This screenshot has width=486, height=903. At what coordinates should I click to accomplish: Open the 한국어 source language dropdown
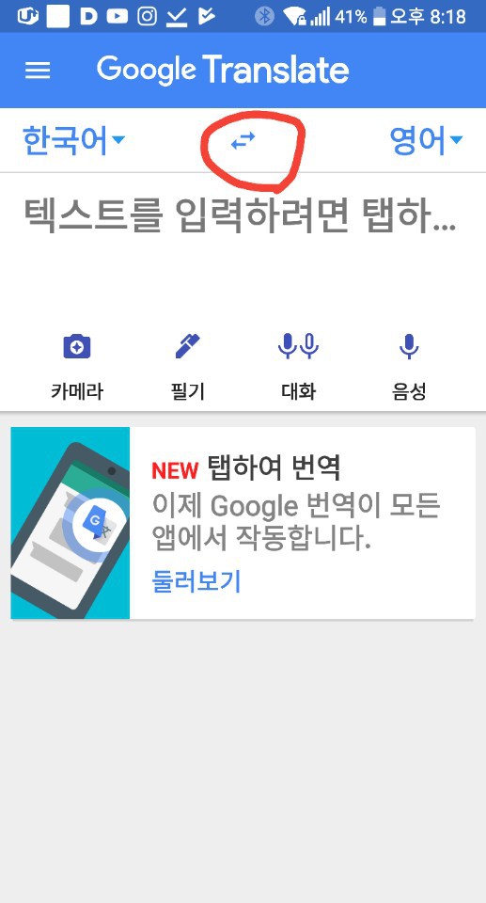tap(73, 140)
